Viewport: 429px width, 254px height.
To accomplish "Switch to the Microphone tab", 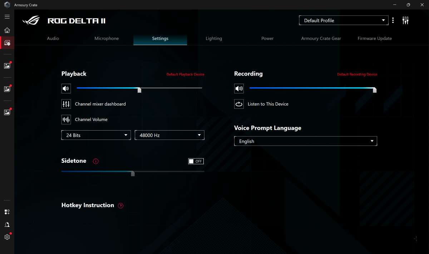I will (x=107, y=39).
